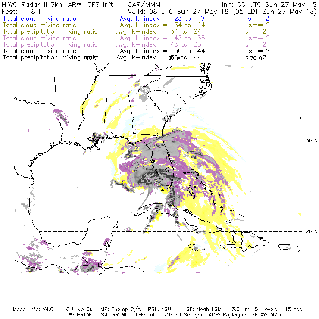Click the '20 N' latitude label

click(311, 231)
